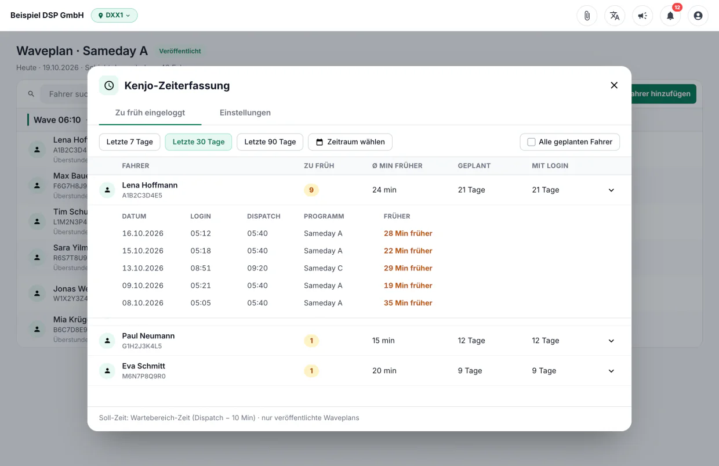Enable the Alle geplanten Fahrer checkbox
The image size is (719, 466).
531,142
